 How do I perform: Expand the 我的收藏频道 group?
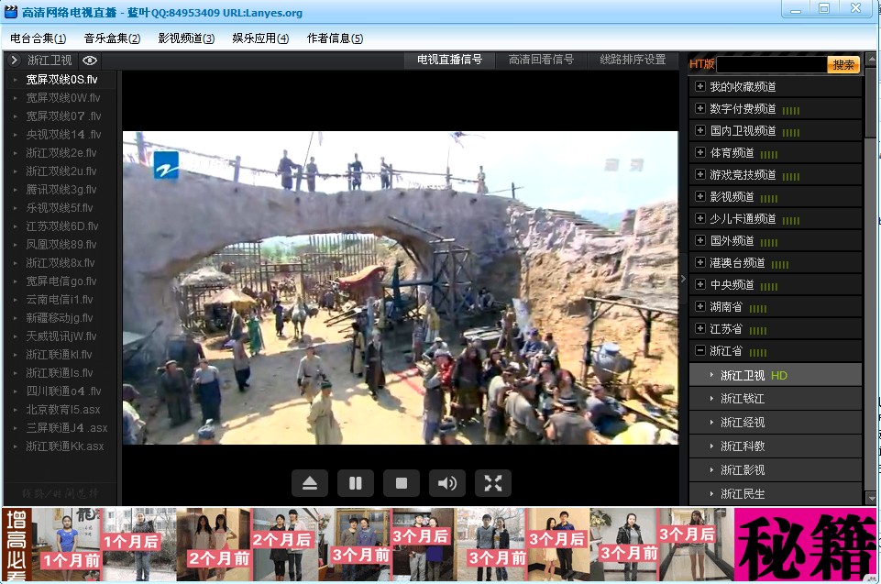700,86
